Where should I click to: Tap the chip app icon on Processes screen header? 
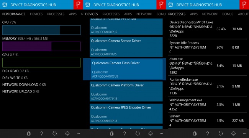[171, 5]
